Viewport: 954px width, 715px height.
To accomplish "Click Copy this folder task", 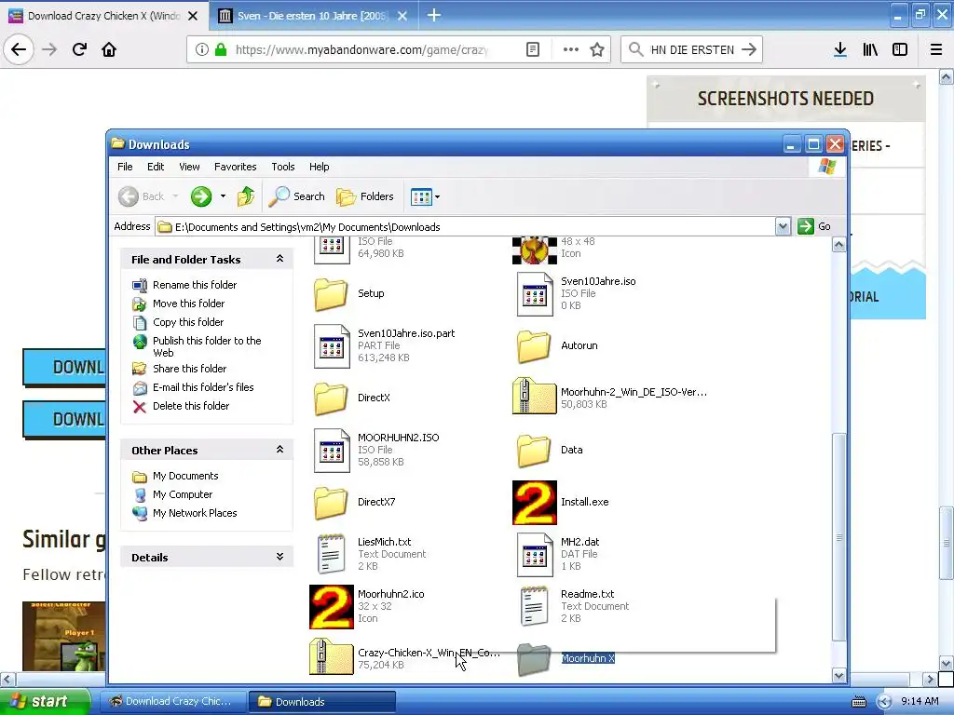I will (188, 322).
